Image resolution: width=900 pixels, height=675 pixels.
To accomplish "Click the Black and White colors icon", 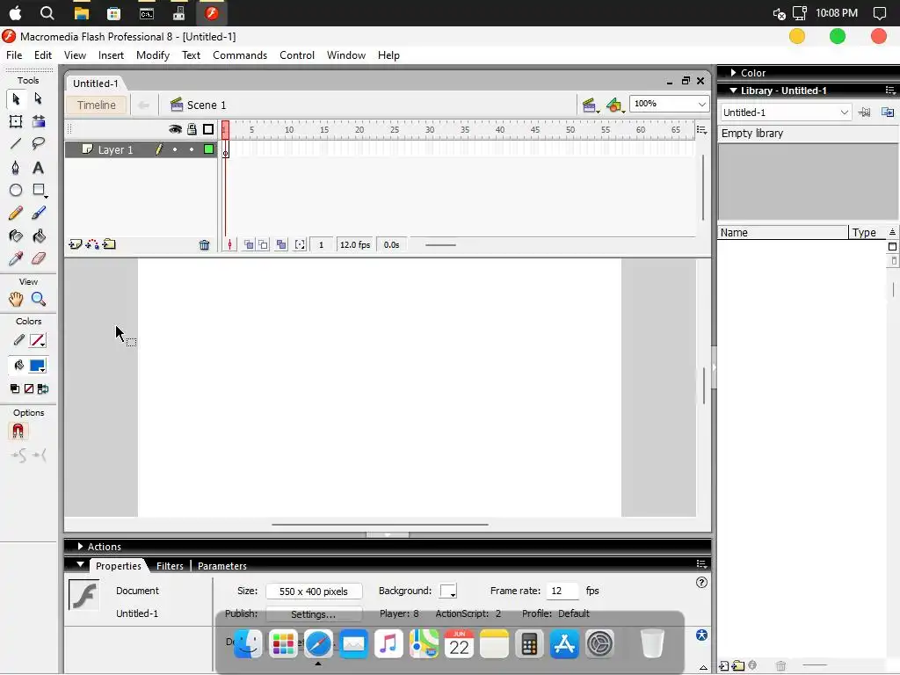I will pyautogui.click(x=15, y=388).
